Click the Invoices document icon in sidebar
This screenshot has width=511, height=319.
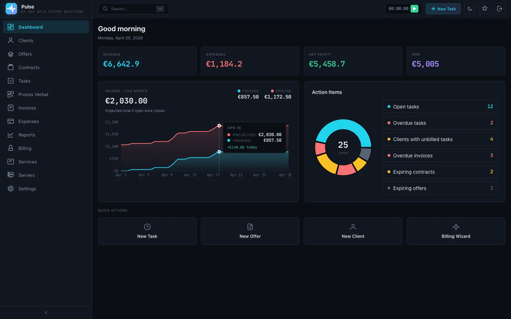pos(11,108)
